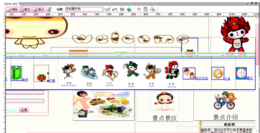
Task: Click the 注册 register button
Action: pyautogui.click(x=24, y=110)
